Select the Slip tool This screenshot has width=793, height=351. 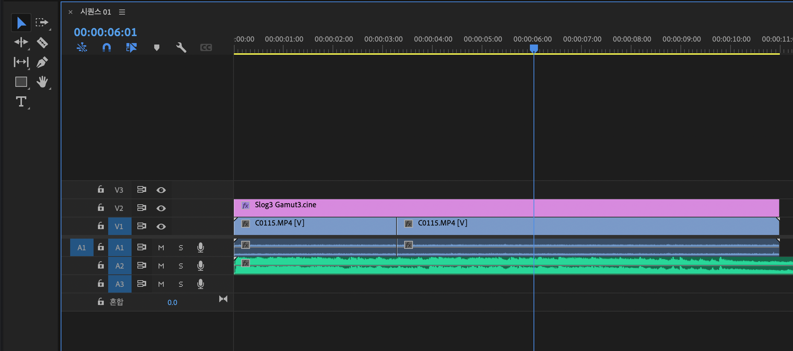(x=21, y=62)
